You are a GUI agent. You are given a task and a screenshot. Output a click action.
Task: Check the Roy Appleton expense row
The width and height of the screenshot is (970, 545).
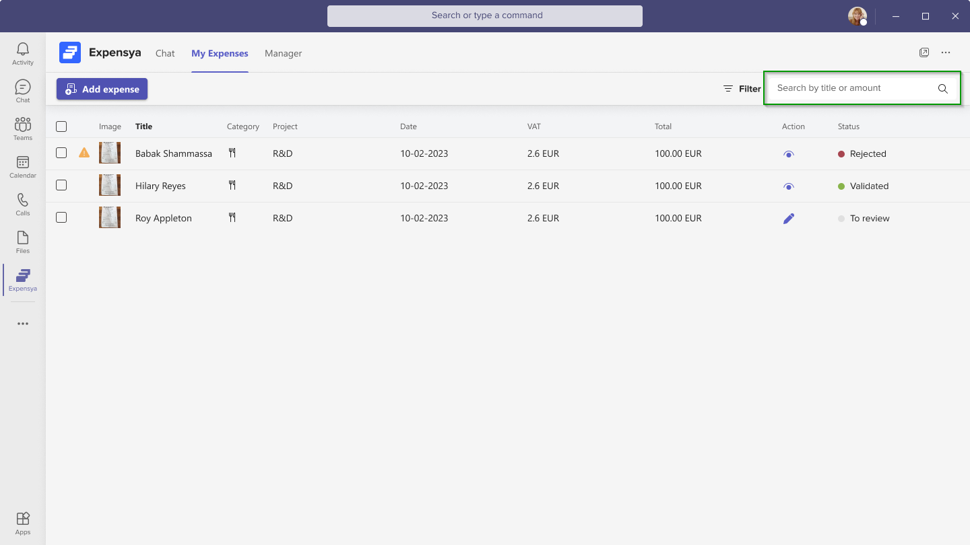coord(61,218)
